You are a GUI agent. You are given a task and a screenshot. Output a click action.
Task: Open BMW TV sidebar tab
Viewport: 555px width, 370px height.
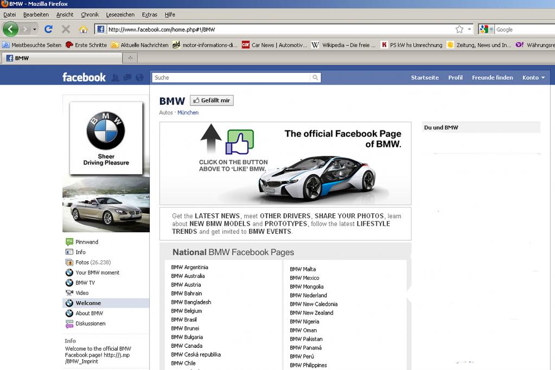pos(80,283)
